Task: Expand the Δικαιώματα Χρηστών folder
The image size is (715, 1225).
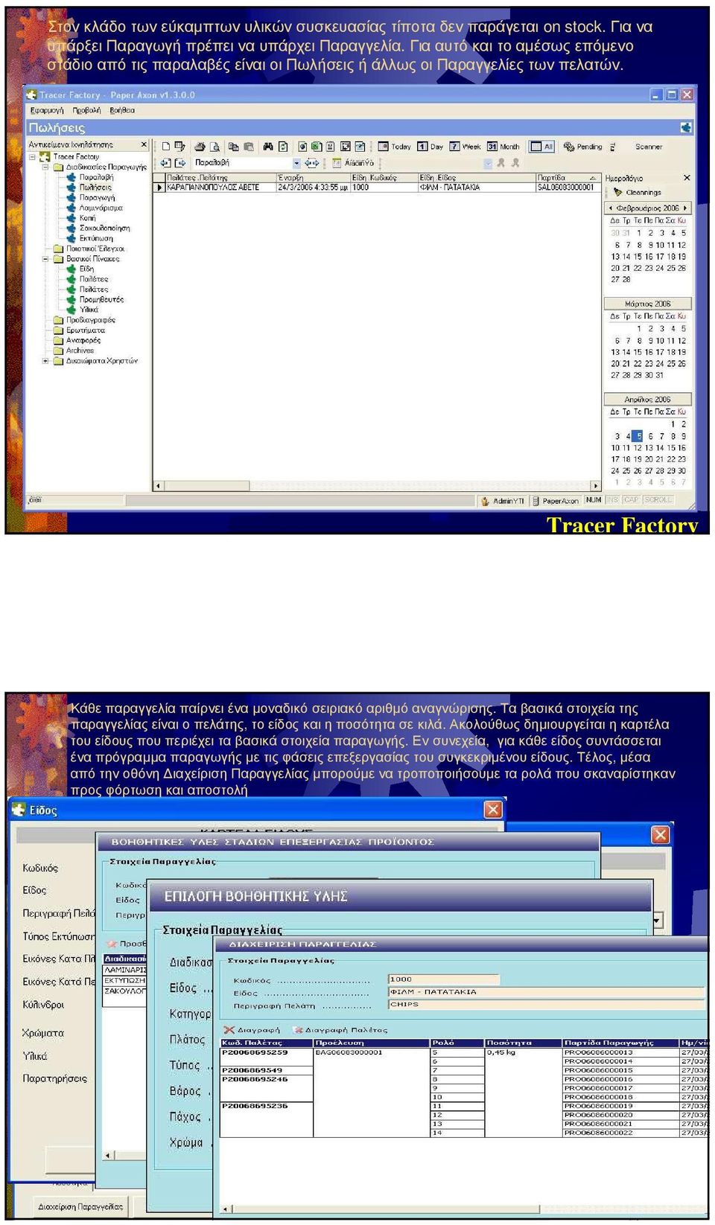Action: pyautogui.click(x=45, y=361)
